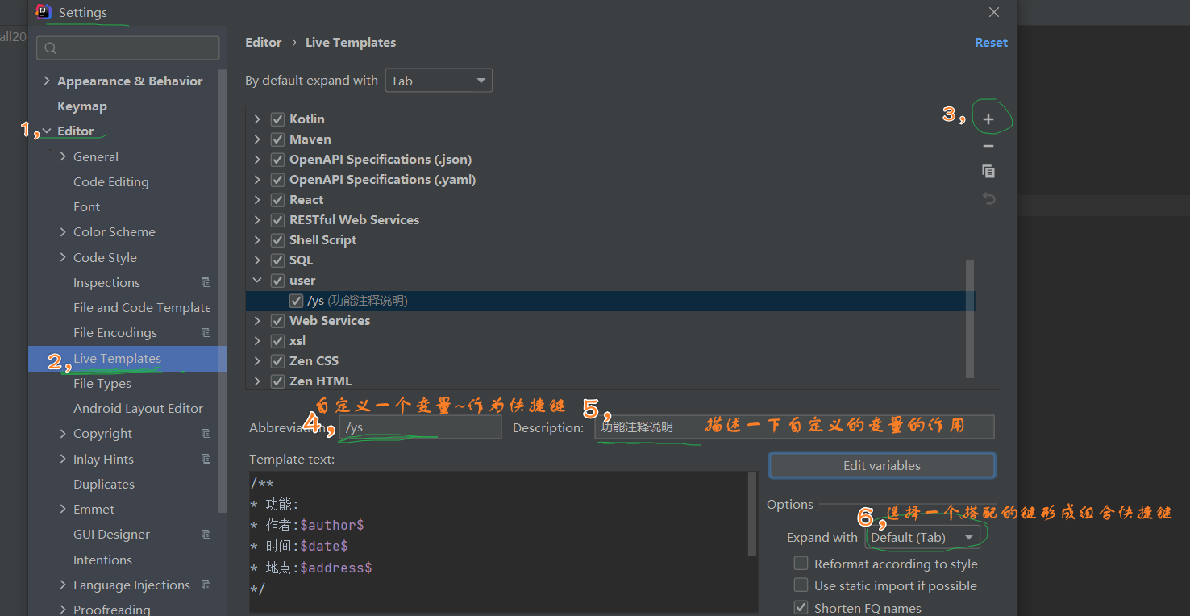
Task: Open the Inspections settings page
Action: (106, 283)
